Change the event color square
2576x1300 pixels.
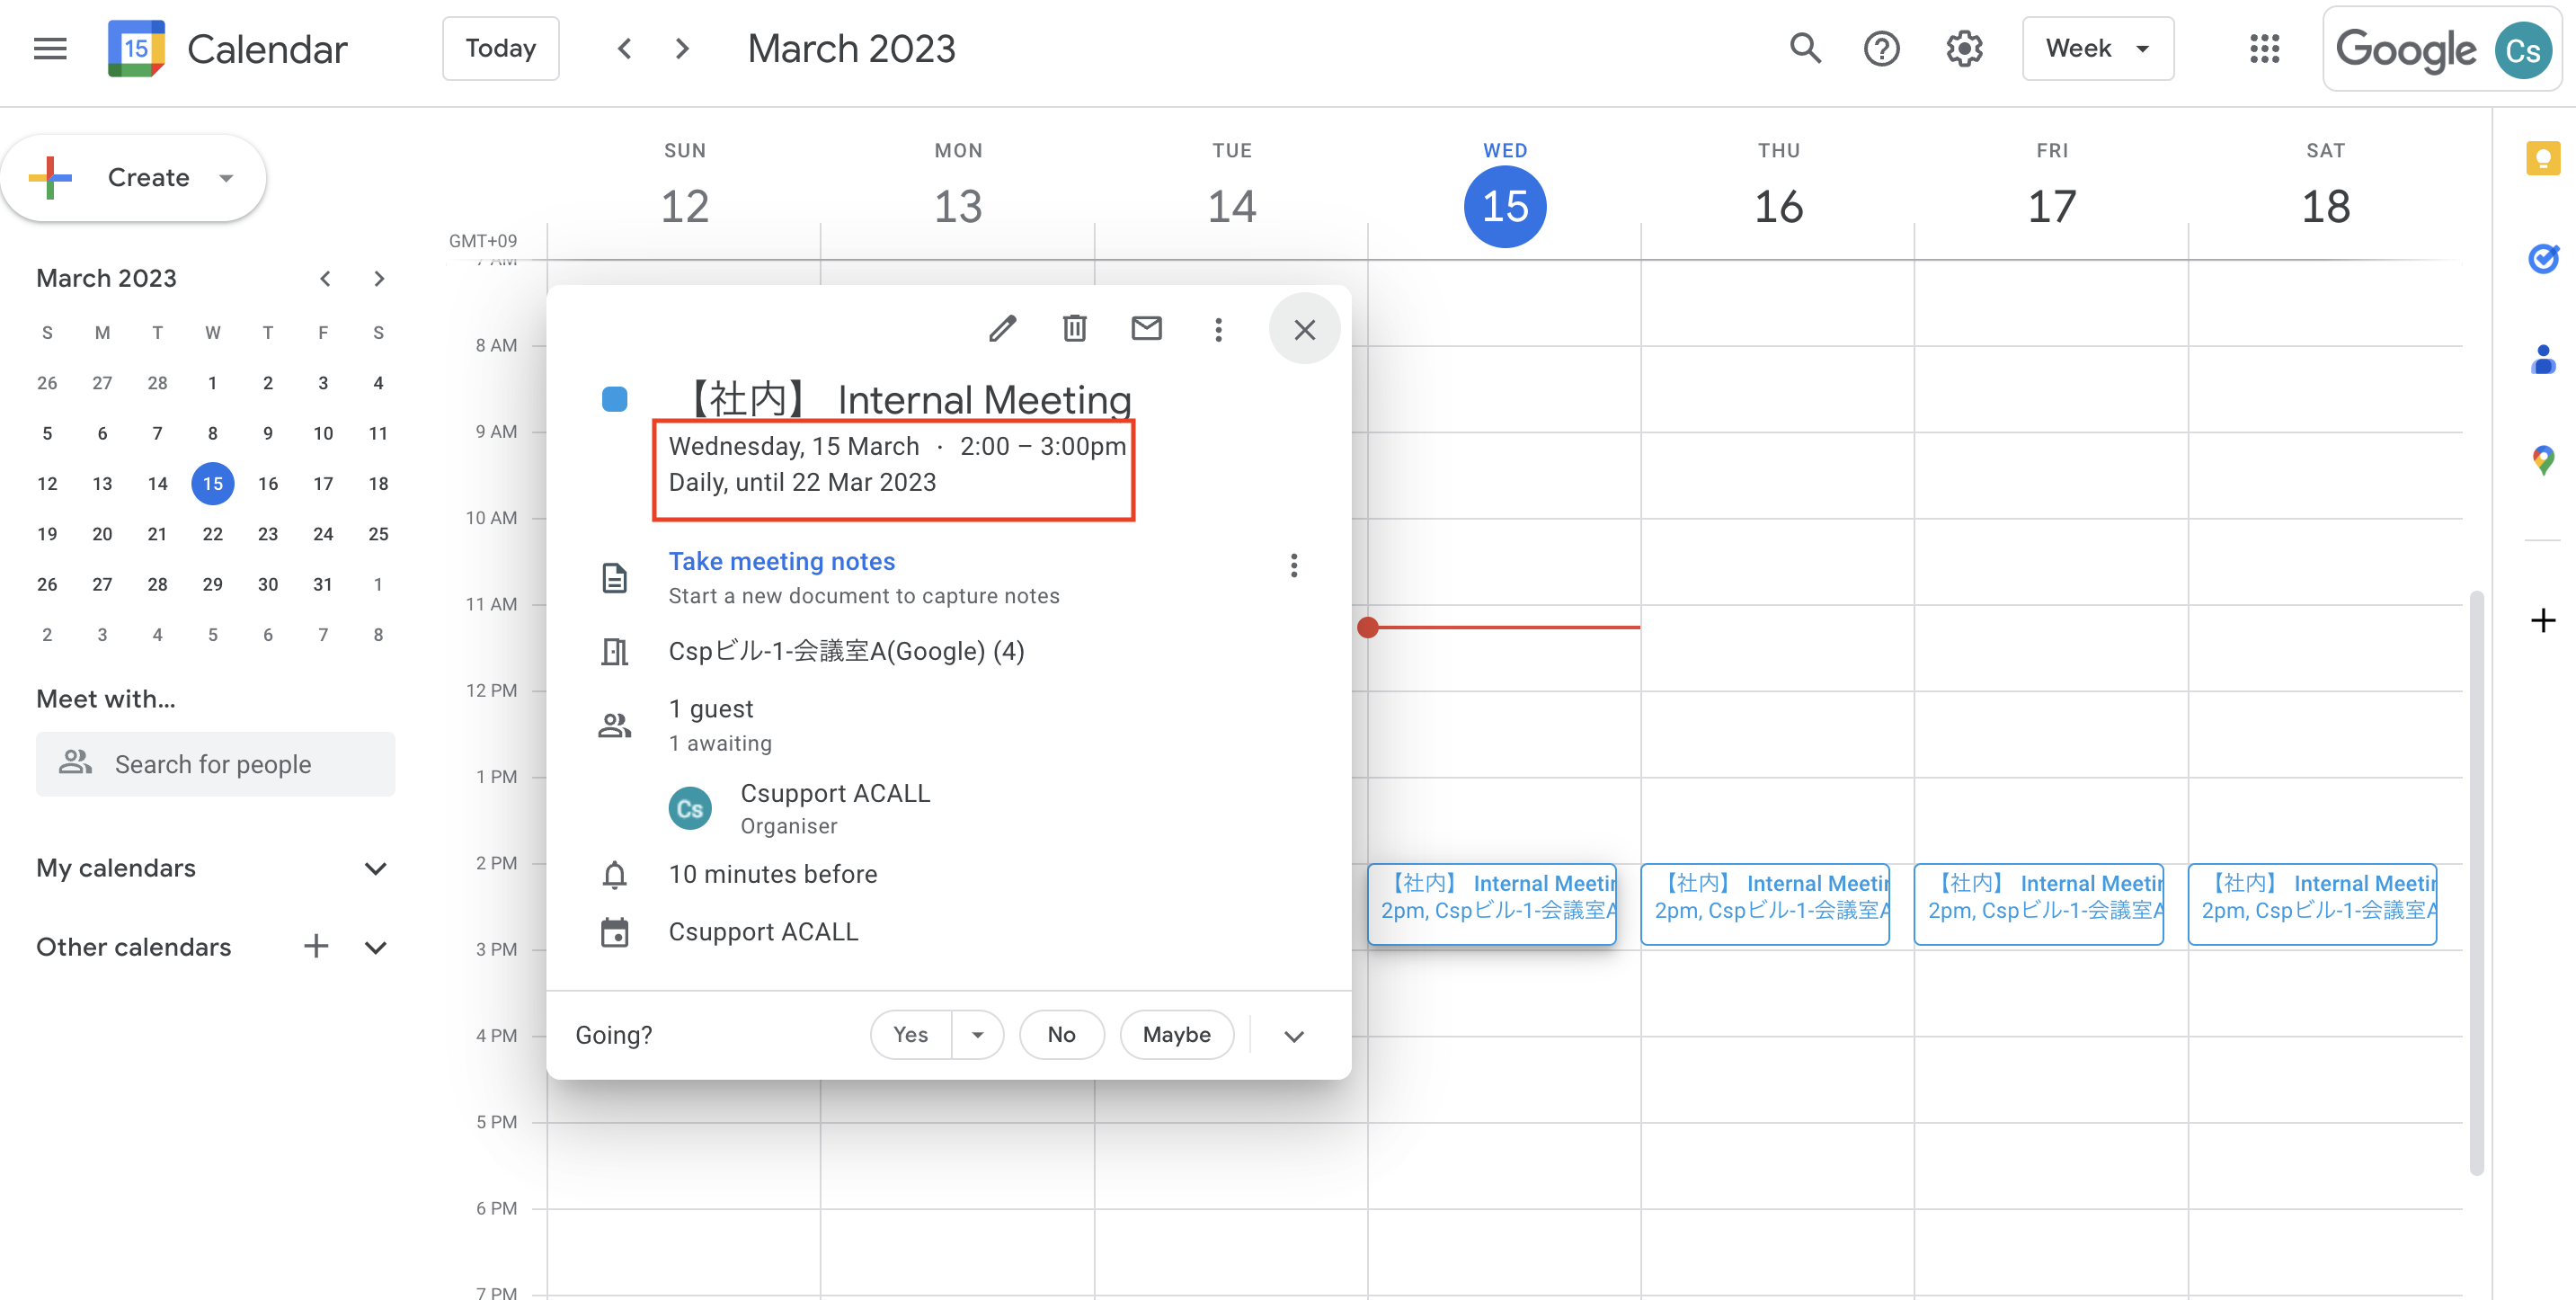tap(614, 398)
